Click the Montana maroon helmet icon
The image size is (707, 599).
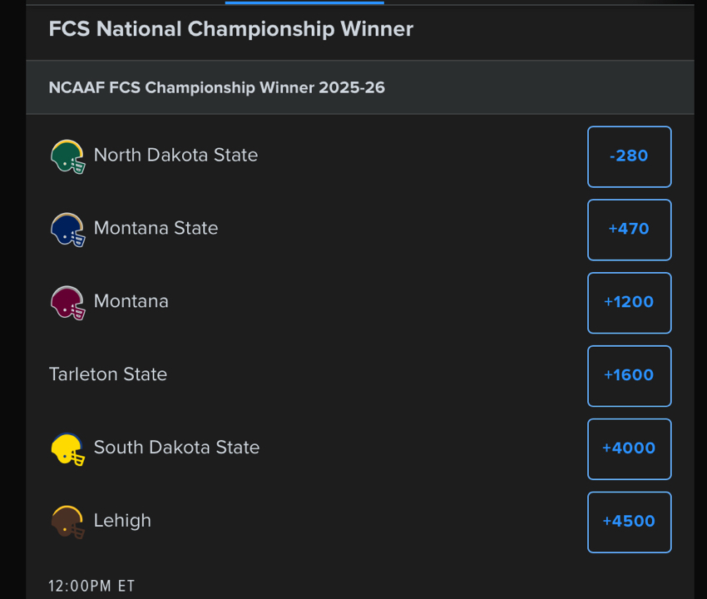tap(68, 302)
